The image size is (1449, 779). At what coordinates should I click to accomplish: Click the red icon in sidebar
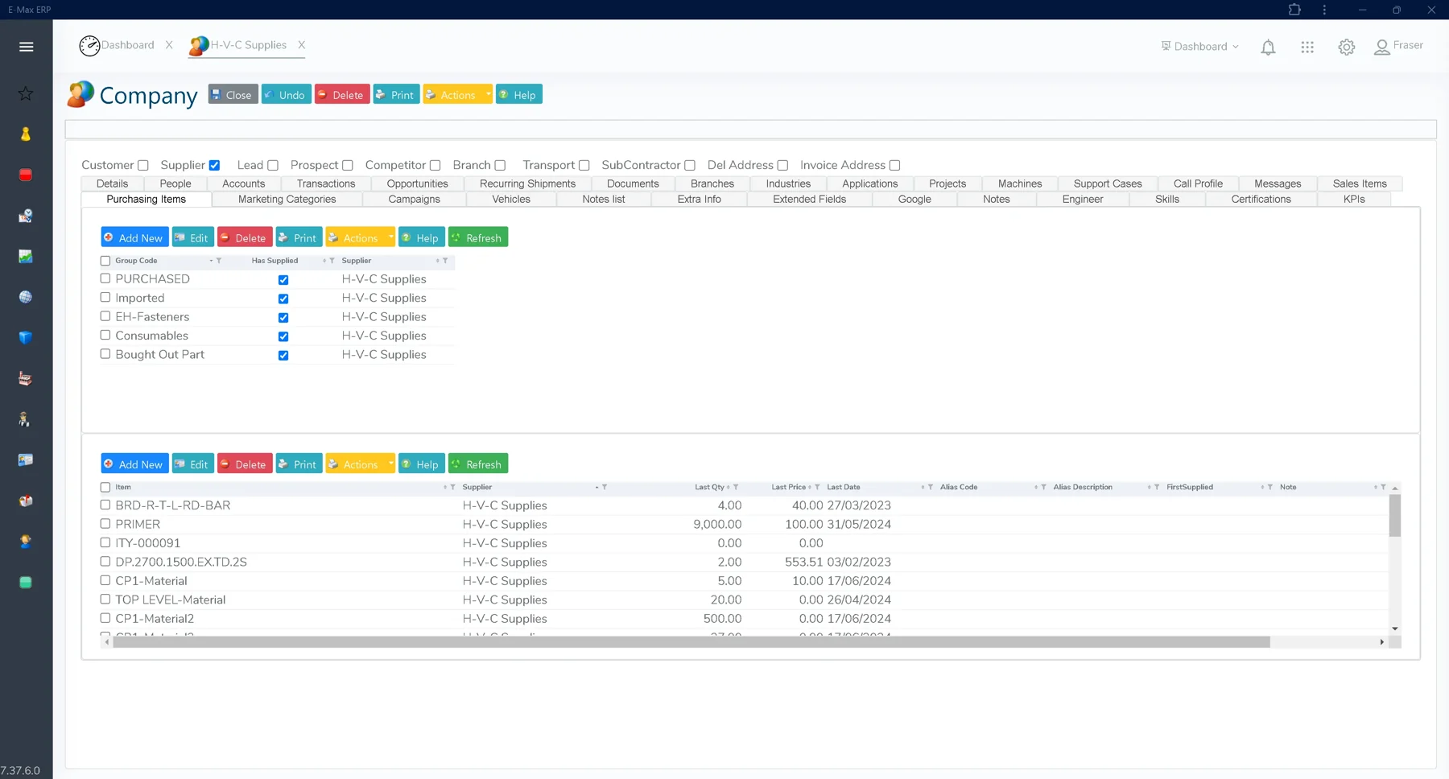26,175
